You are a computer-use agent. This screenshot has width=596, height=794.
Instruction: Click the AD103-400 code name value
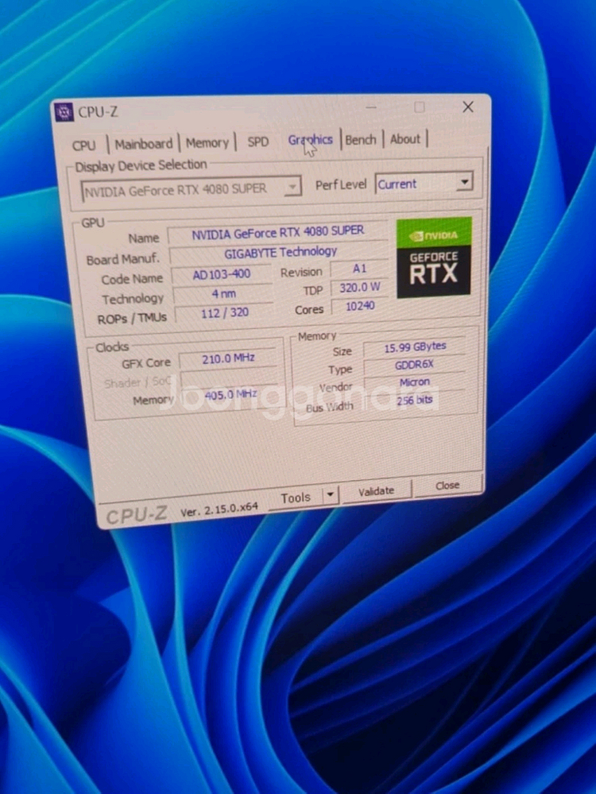tap(222, 274)
